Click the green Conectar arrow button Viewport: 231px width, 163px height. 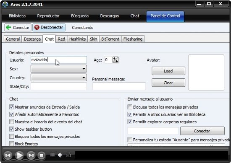(18, 28)
